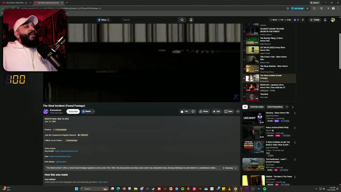Open YouTube notifications bell
This screenshot has width=341, height=192.
(325, 20)
